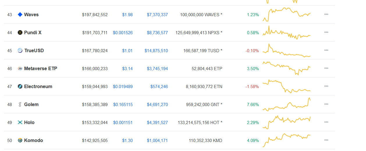The image size is (366, 151).
Task: Open the more options menu for TrueUSD
Action: coord(326,50)
